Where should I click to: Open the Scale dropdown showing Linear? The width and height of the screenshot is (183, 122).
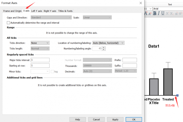coord(97,17)
